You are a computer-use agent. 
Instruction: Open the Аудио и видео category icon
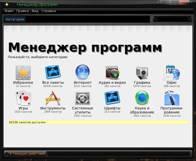112,72
